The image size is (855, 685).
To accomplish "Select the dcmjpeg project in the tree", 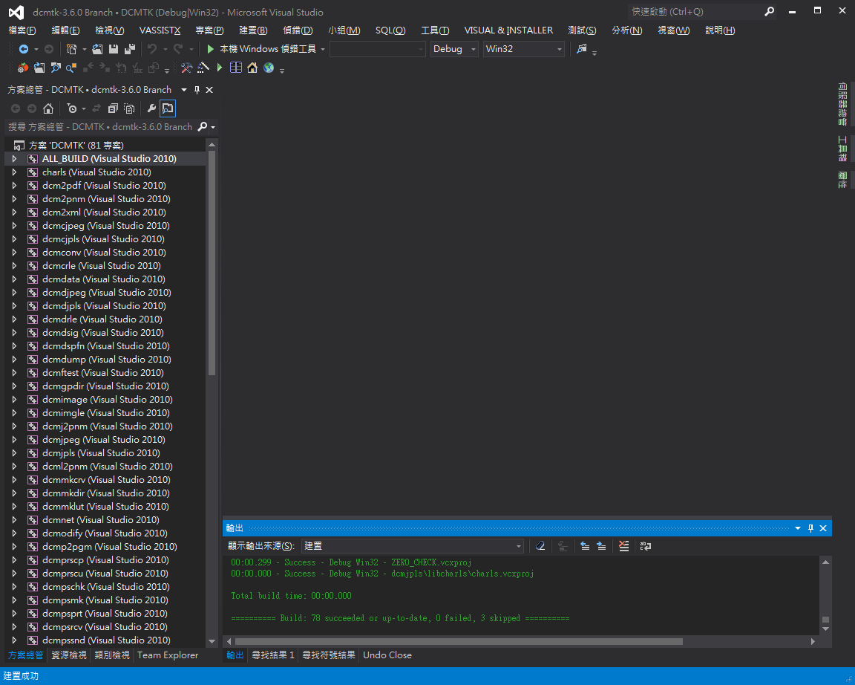I will tap(104, 440).
